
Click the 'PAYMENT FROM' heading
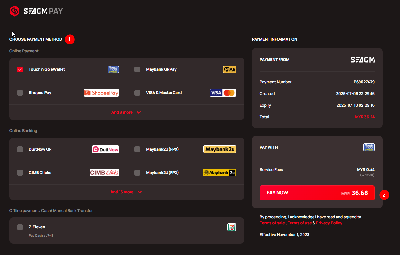pyautogui.click(x=275, y=60)
